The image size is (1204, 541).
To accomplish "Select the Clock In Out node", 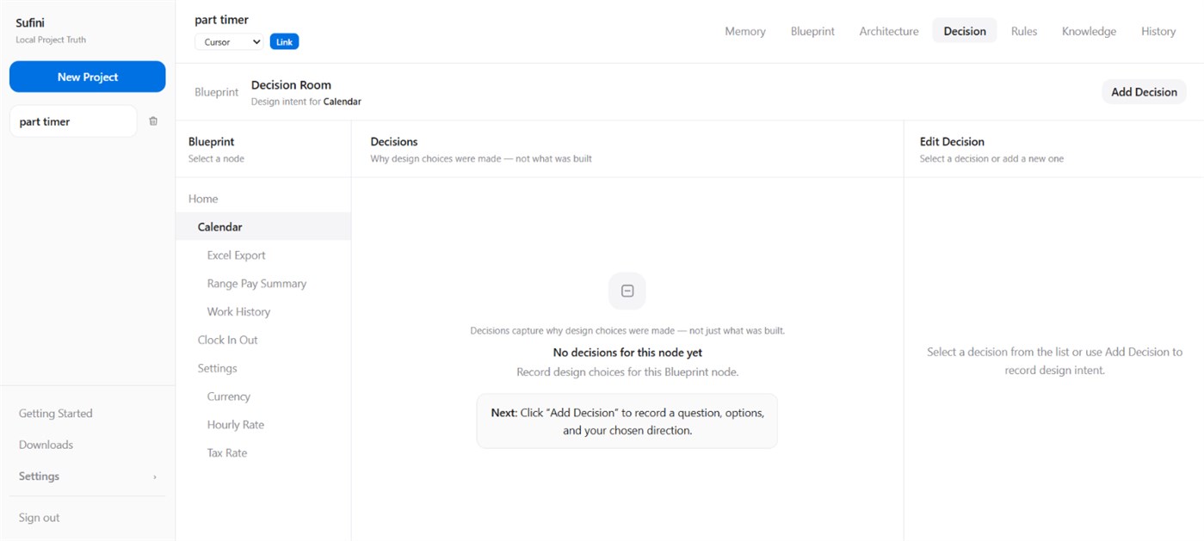I will tap(263, 341).
